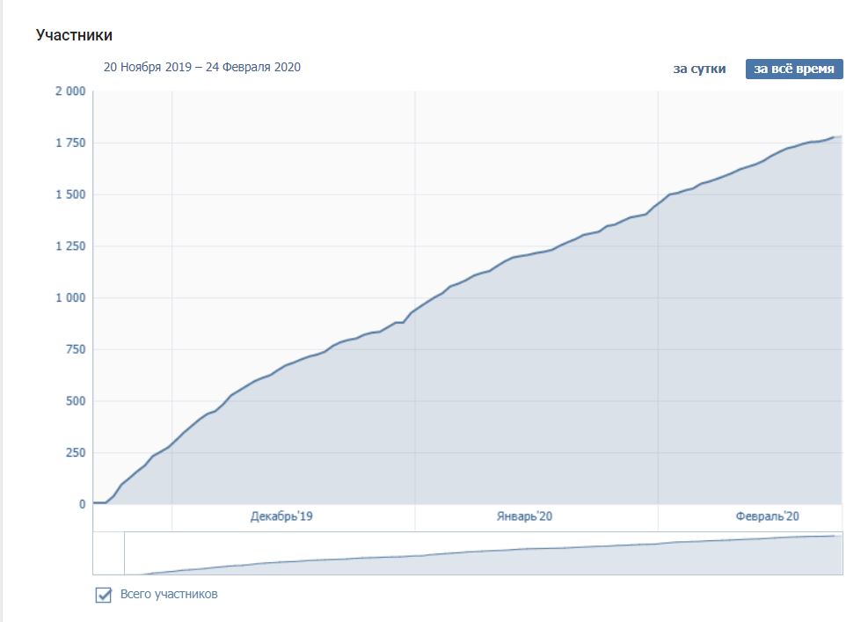Screen dimensions: 868x622
Task: Click the 750 y-axis label
Action: point(76,349)
